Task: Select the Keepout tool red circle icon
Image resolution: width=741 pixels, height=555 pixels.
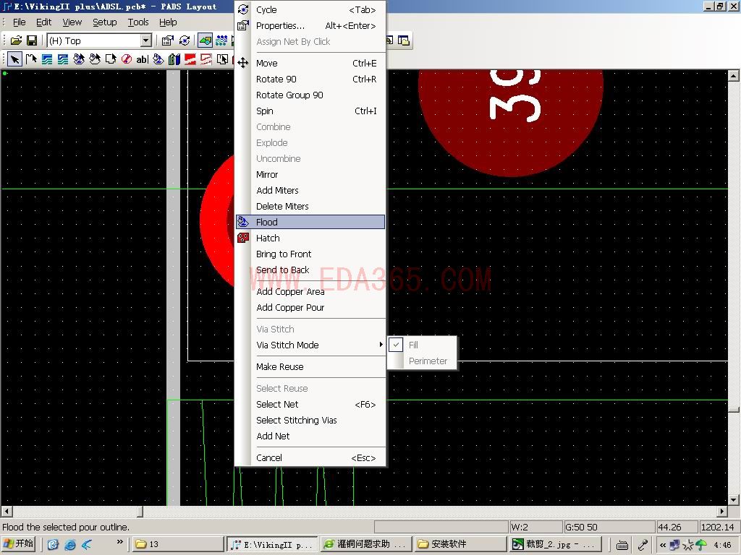Action: click(126, 59)
